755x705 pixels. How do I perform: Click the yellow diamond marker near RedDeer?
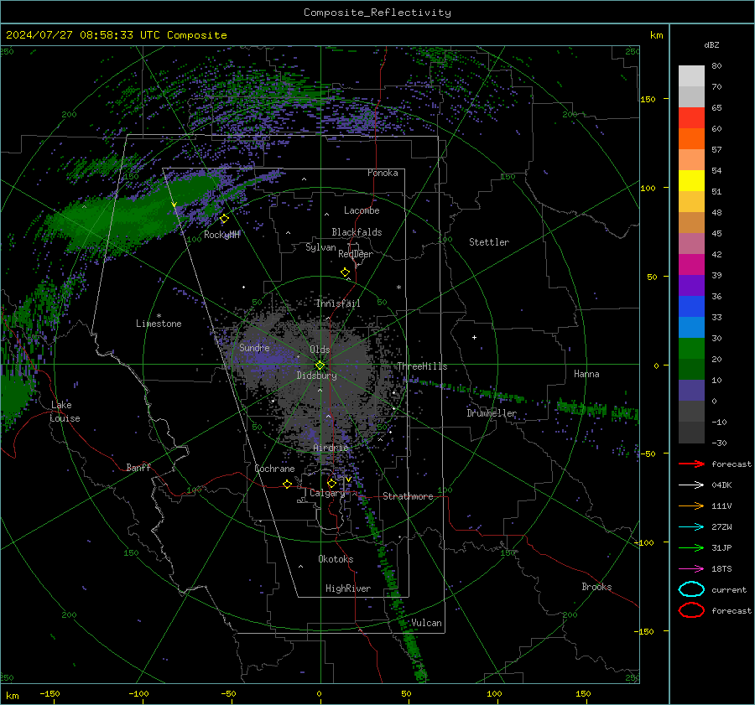pos(345,272)
